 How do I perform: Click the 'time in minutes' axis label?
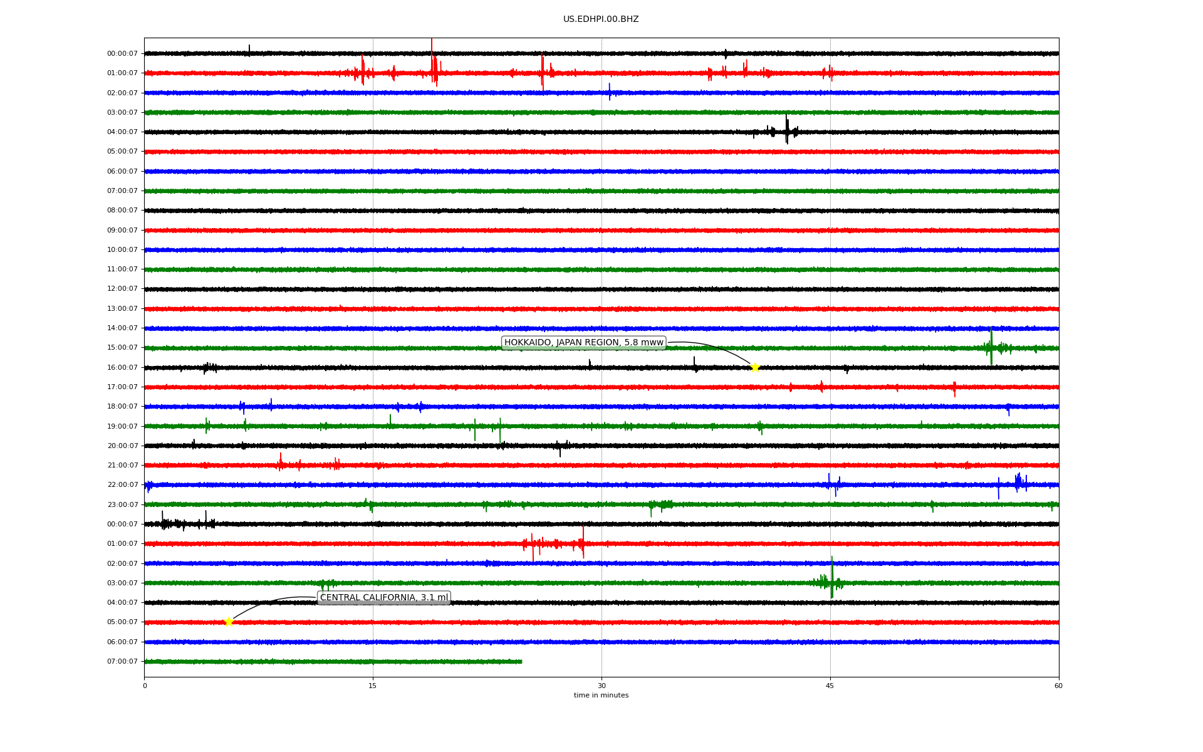click(x=601, y=695)
